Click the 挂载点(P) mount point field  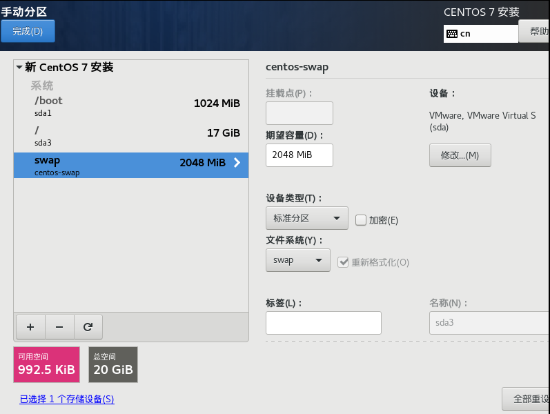[x=299, y=113]
